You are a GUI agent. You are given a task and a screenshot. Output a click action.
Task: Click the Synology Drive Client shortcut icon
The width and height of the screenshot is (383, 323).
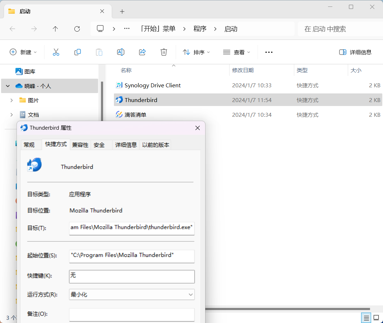119,85
